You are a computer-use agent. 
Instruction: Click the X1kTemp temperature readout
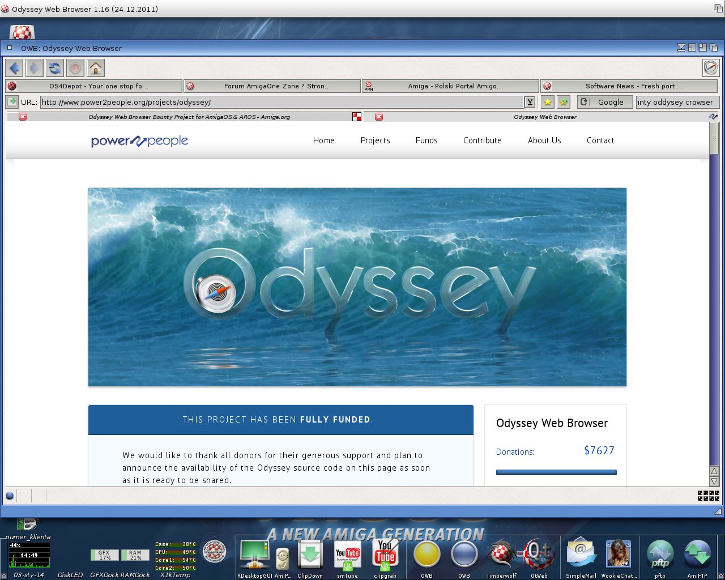click(176, 556)
